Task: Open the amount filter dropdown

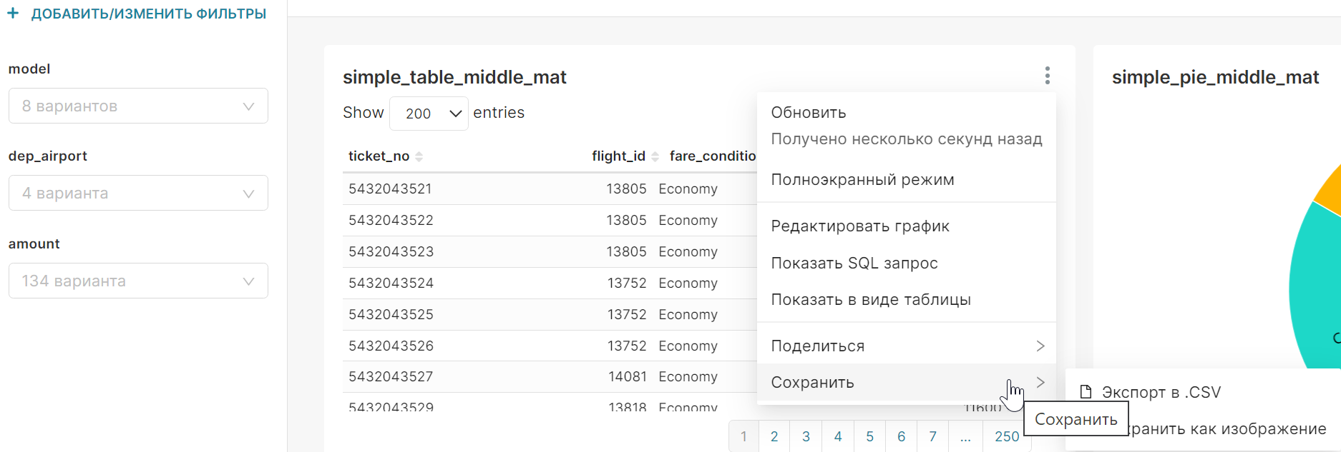Action: [x=138, y=281]
